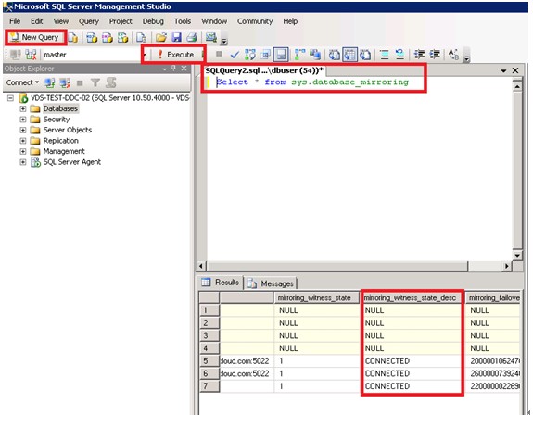Click the mirroring_witness_state column header
Image resolution: width=533 pixels, height=428 pixels.
pos(316,298)
